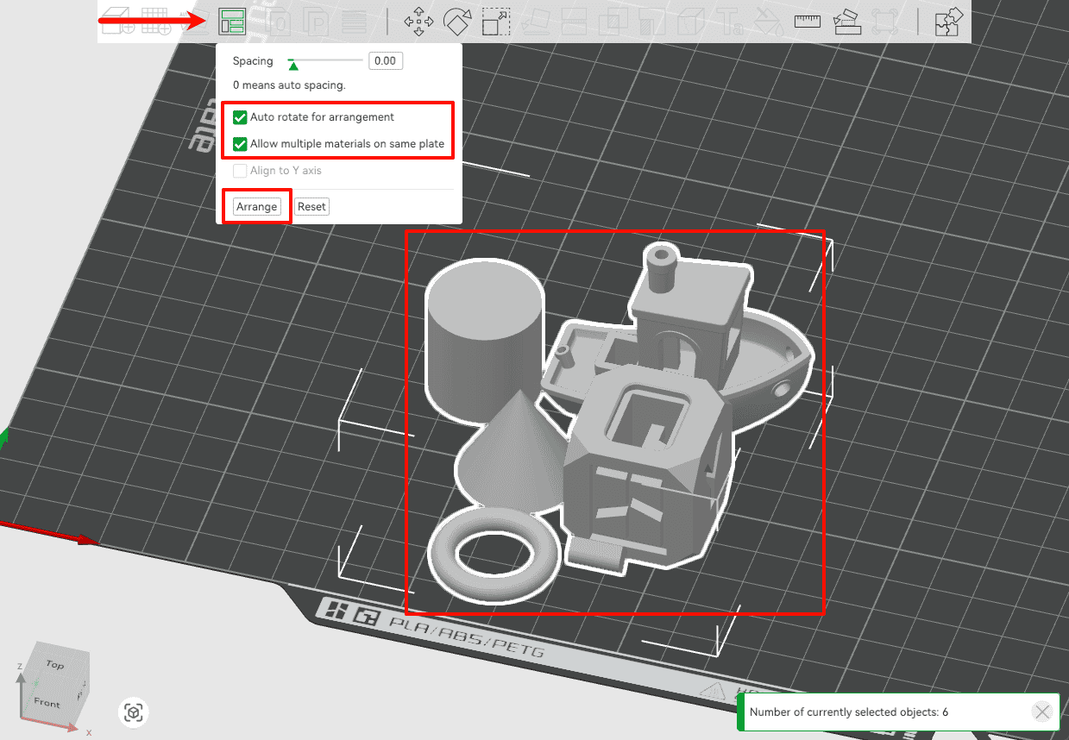1069x740 pixels.
Task: Click the Add model cube icon
Action: pyautogui.click(x=115, y=21)
